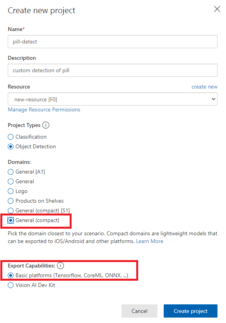Screen dimensions: 226x323
Task: Select Basic platforms export capability
Action: coord(11,275)
